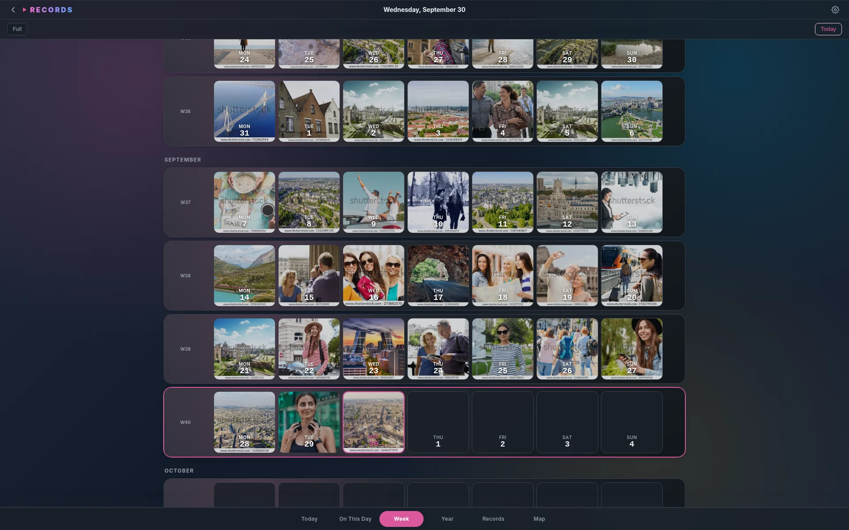This screenshot has height=530, width=849.
Task: Click the Records logo play icon
Action: pyautogui.click(x=25, y=10)
